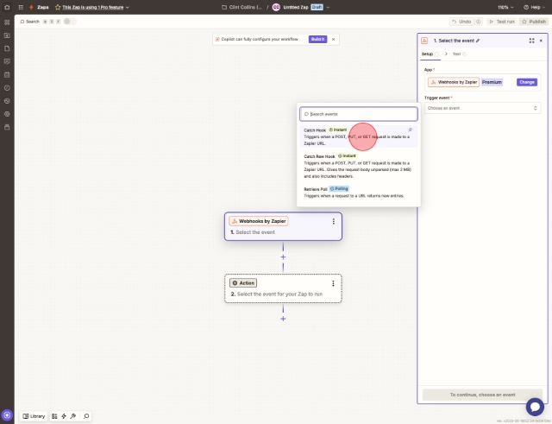The image size is (552, 424).
Task: Open the Choose an event dropdown
Action: 482,108
